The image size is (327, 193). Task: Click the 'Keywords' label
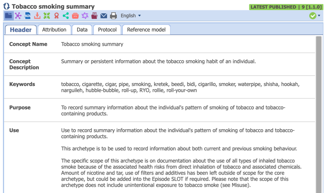pos(22,84)
